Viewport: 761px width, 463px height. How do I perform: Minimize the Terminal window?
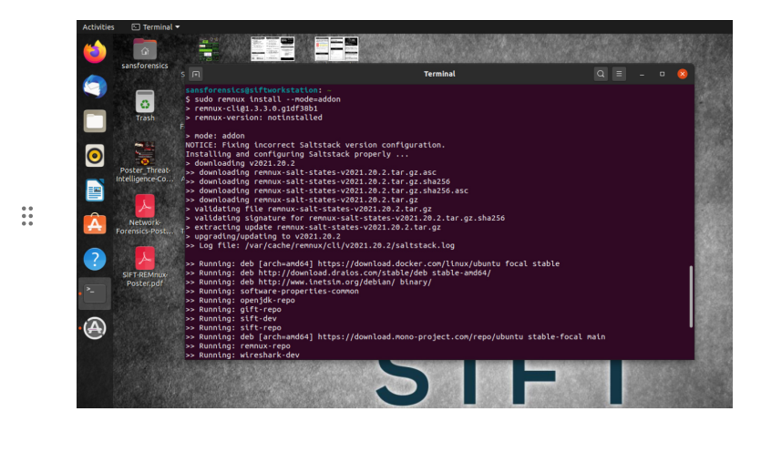click(642, 74)
